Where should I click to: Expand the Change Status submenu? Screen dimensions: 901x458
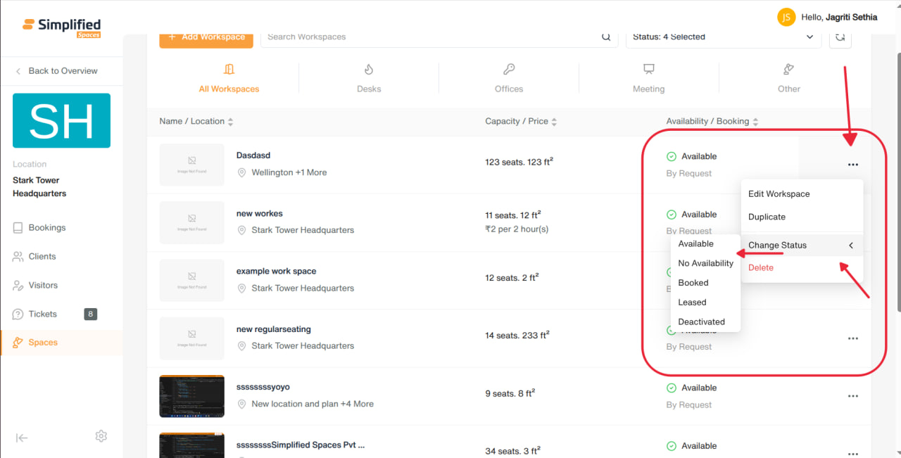pos(802,246)
